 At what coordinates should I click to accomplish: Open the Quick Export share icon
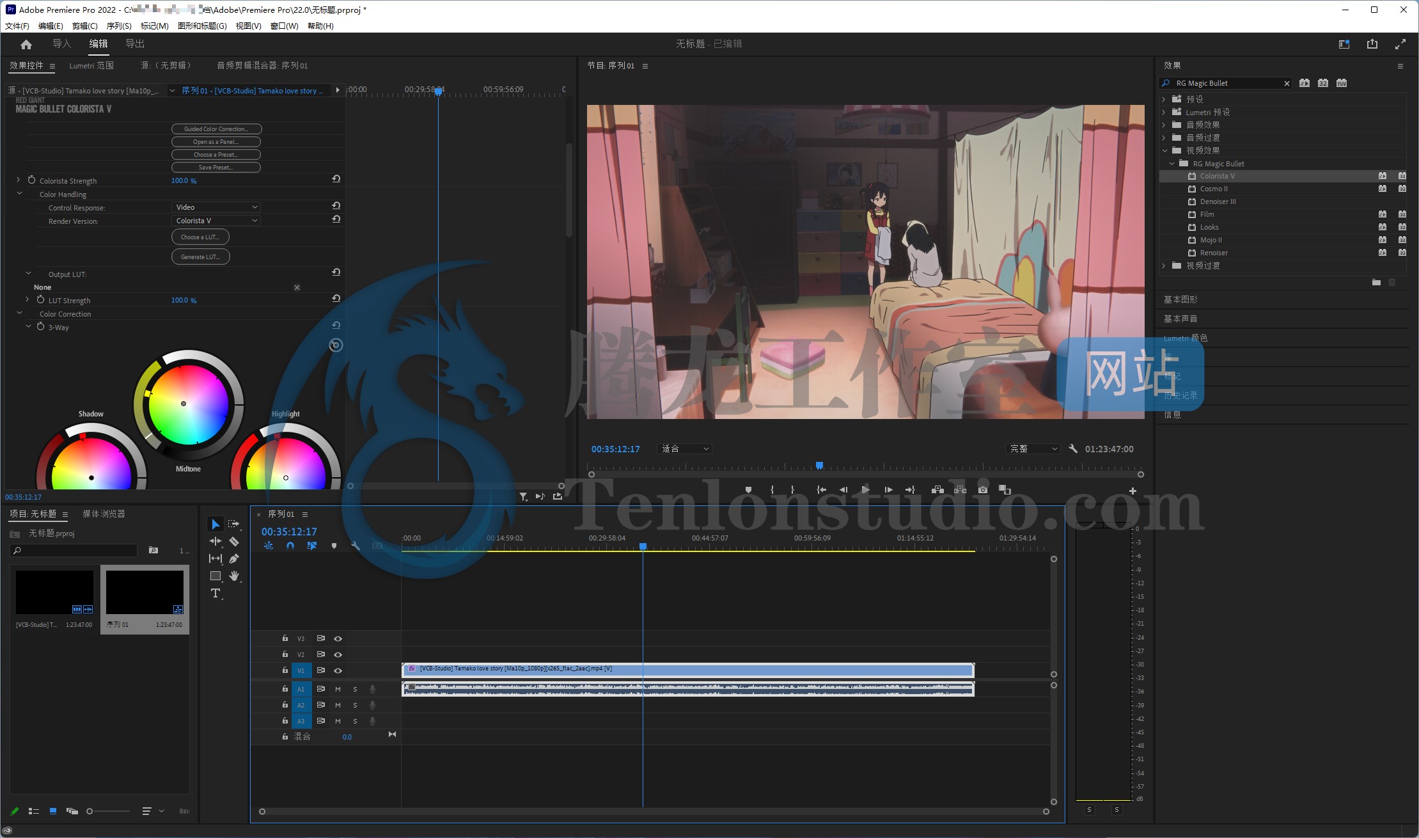pos(1372,44)
